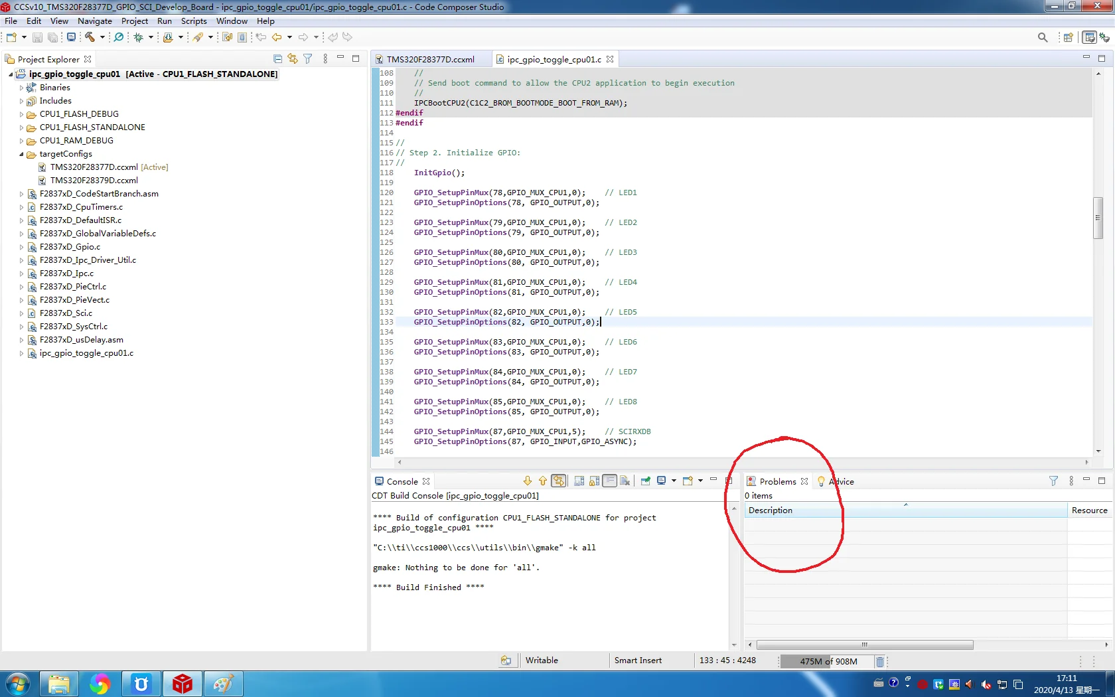The image size is (1115, 697).
Task: Click the heap memory usage bar
Action: pos(828,661)
